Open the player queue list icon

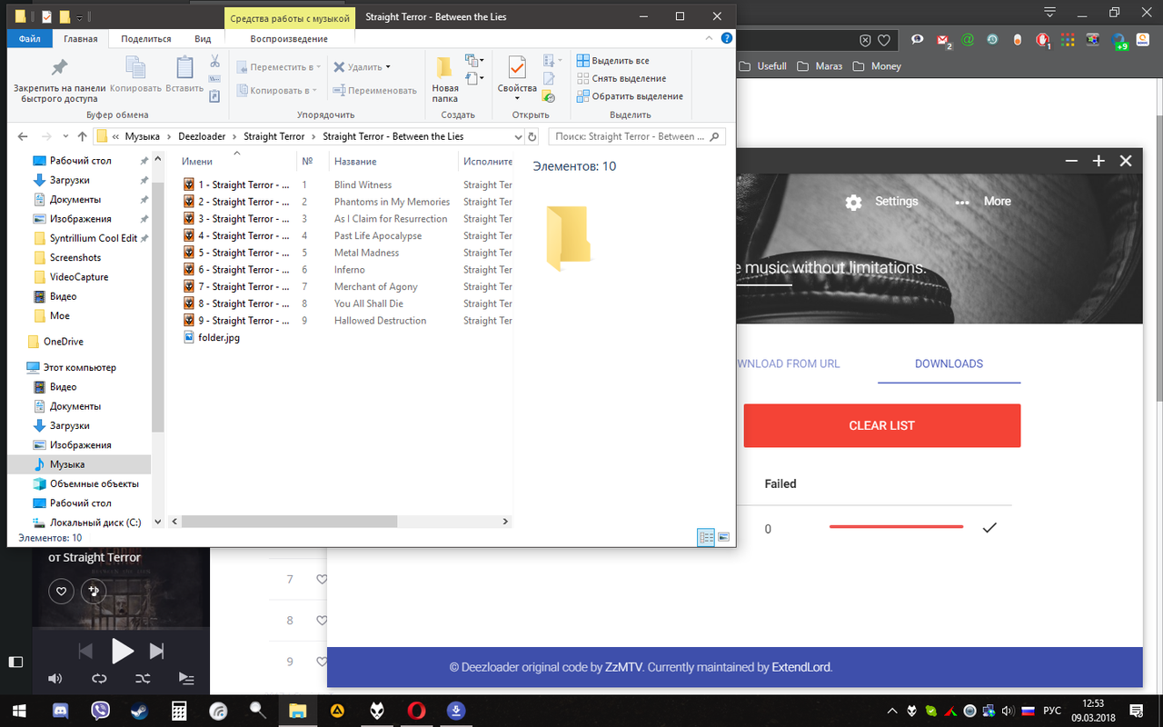pos(185,678)
